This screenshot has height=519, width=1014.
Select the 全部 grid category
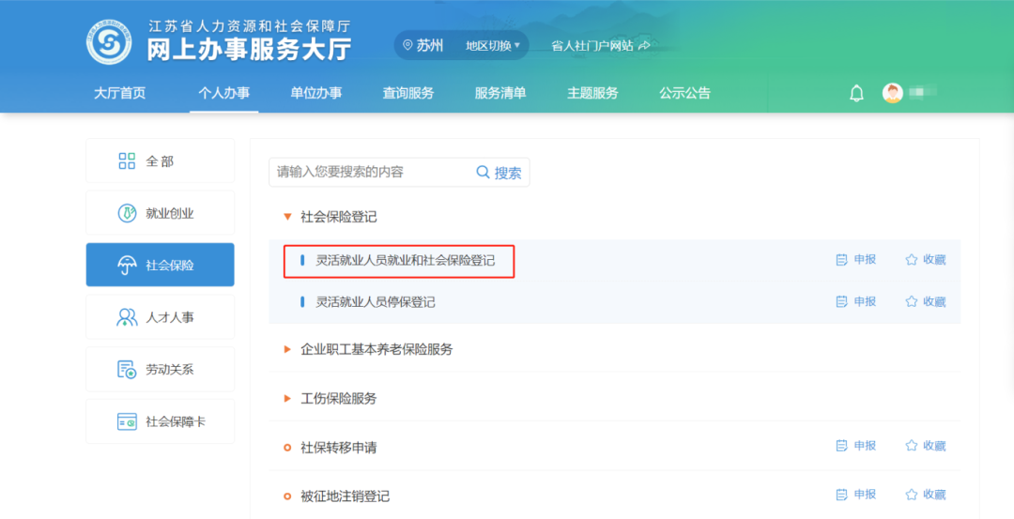coord(160,161)
